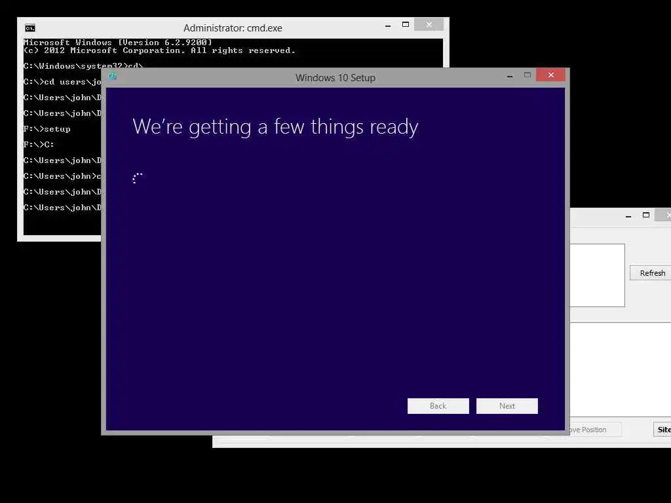Maximize the Administrator cmd.exe window

click(x=405, y=25)
